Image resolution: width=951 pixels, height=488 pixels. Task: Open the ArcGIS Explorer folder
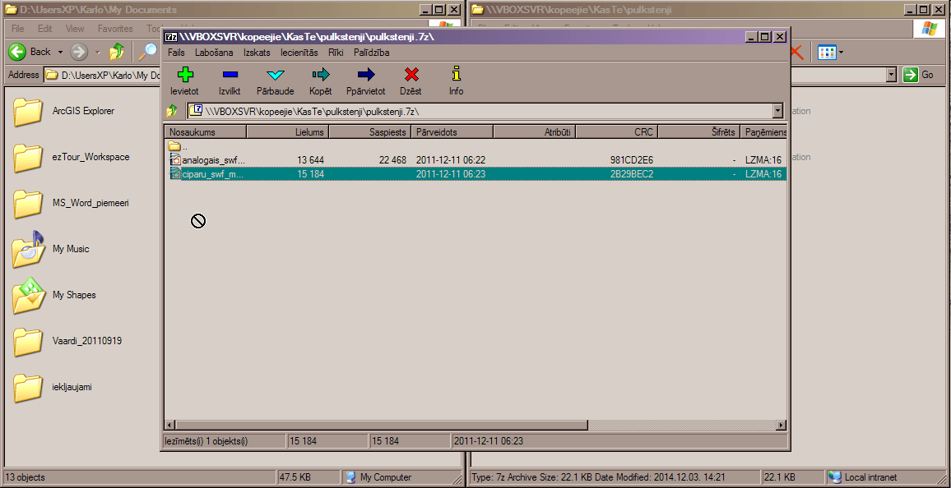(x=28, y=111)
